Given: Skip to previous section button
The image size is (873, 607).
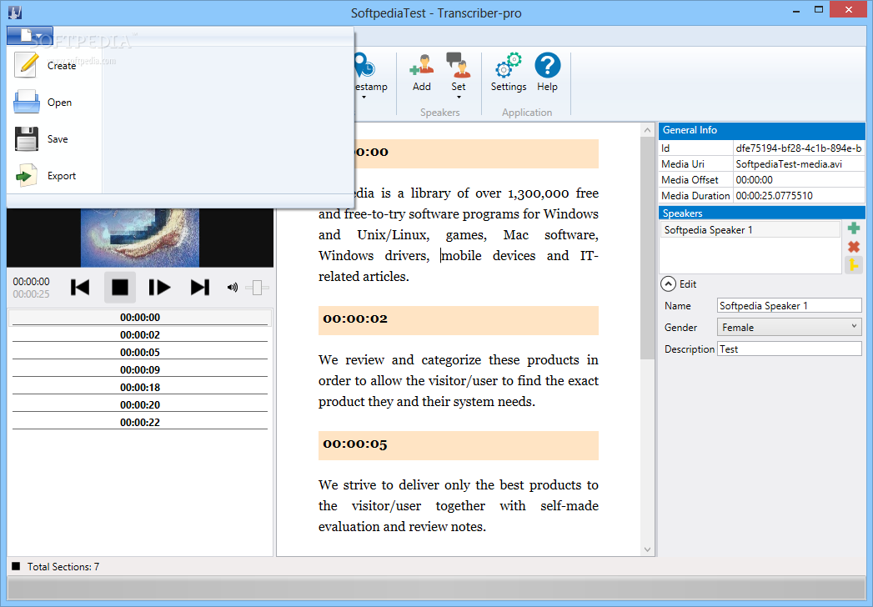Looking at the screenshot, I should (80, 288).
